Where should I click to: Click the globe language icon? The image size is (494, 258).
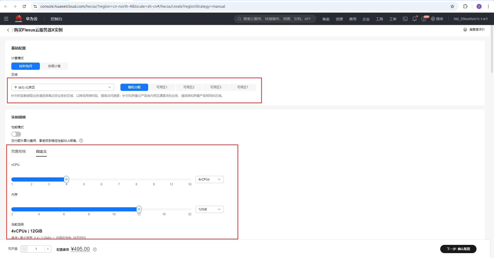pyautogui.click(x=433, y=19)
